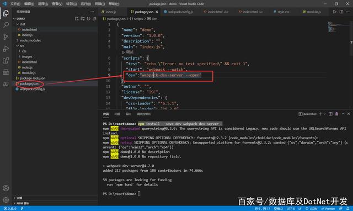Image resolution: width=353 pixels, height=211 pixels.
Task: Close the package.json editor tab
Action: tap(157, 12)
